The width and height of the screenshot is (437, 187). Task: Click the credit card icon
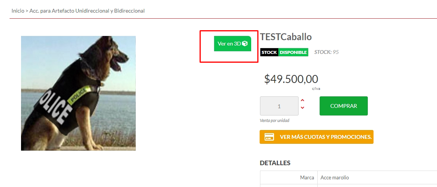click(269, 137)
